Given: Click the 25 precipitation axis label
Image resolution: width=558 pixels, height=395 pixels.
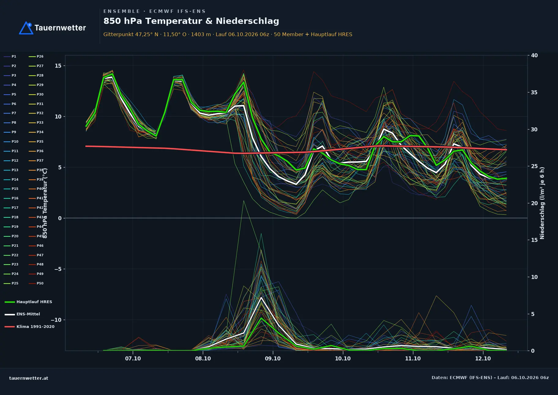Looking at the screenshot, I should click(534, 166).
